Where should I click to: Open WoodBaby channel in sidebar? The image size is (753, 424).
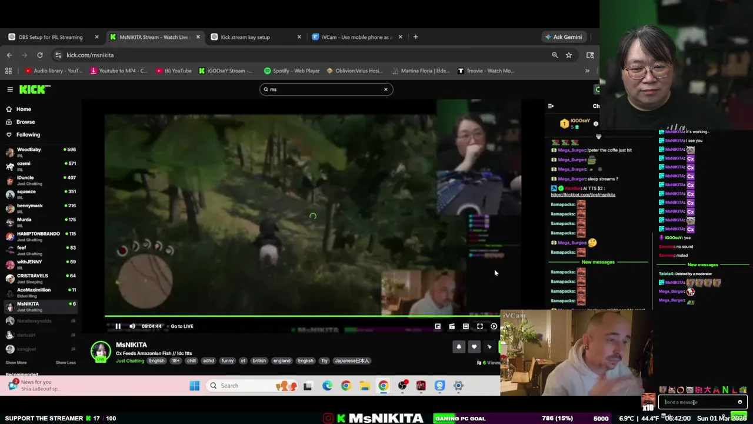pyautogui.click(x=41, y=152)
